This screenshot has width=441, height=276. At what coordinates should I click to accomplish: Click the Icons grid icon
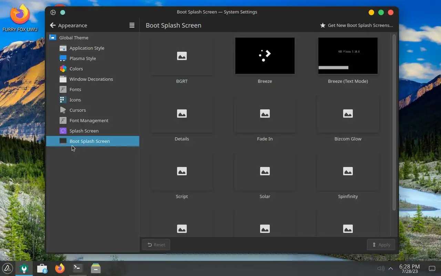pos(63,100)
